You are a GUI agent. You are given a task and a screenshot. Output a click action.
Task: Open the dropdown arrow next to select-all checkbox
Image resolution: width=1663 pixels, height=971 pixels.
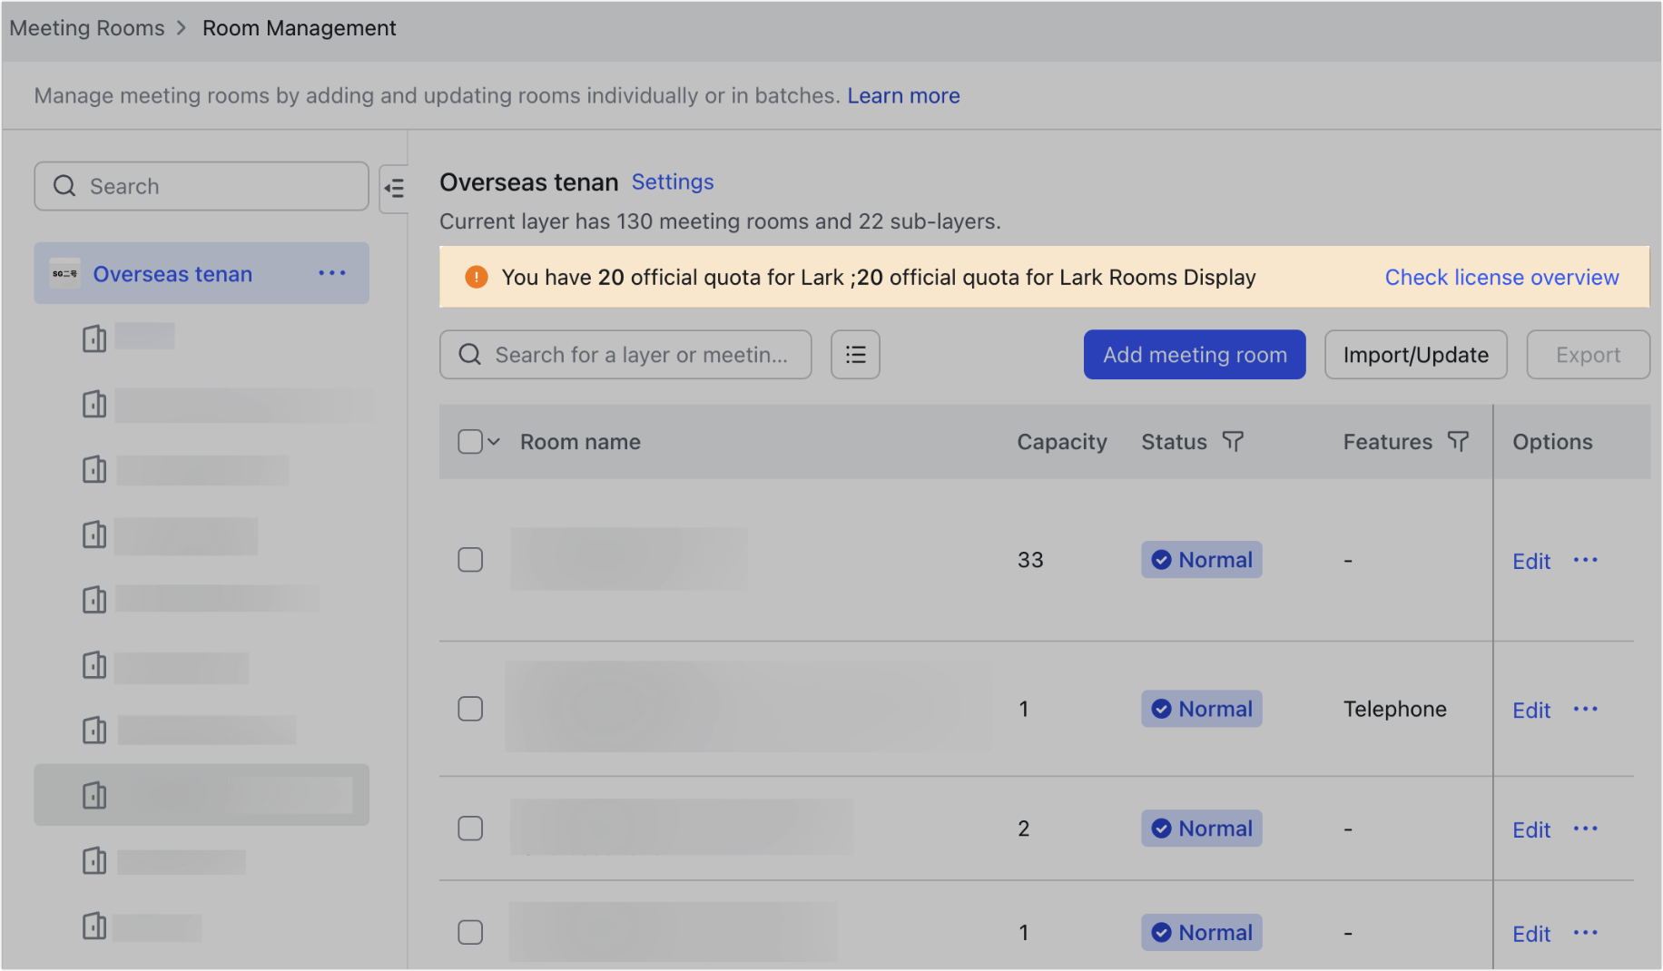click(492, 442)
